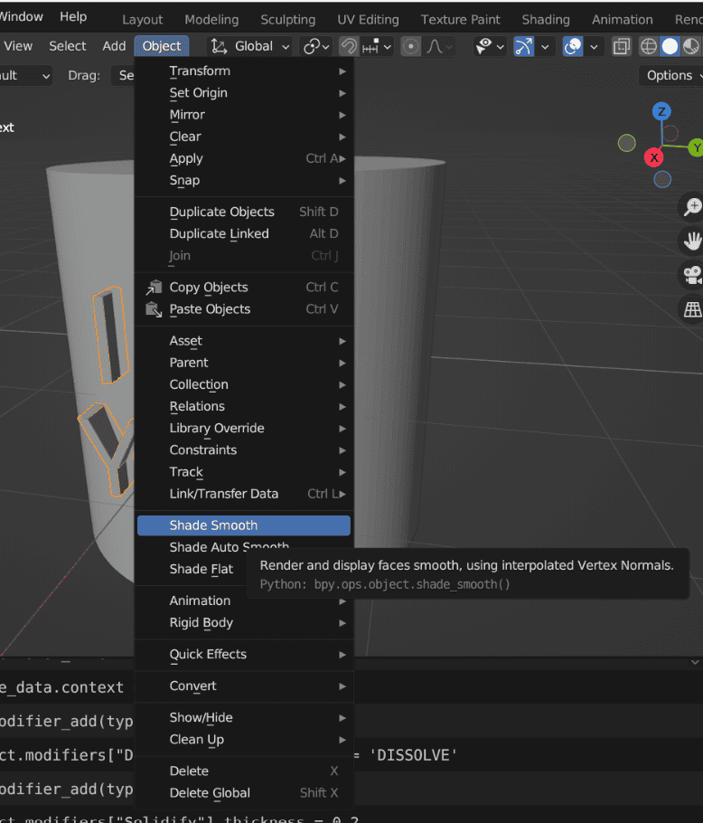Toggle the show overlays button
Screen dimensions: 703x823
pos(573,47)
